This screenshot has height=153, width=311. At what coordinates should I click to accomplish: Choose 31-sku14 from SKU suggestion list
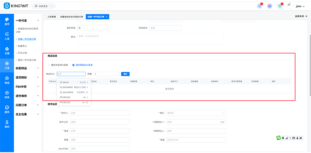[74, 82]
